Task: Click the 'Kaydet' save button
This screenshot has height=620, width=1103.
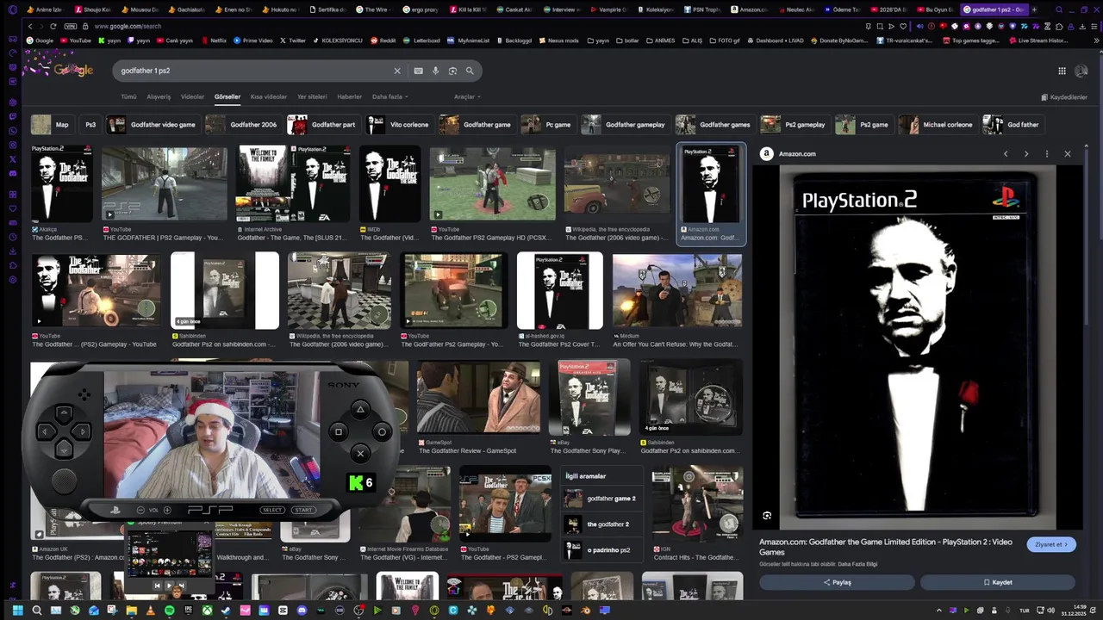Action: pos(998,582)
